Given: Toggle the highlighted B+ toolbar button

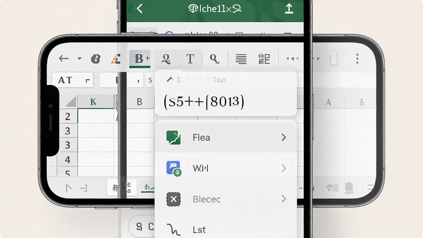Looking at the screenshot, I should point(140,59).
